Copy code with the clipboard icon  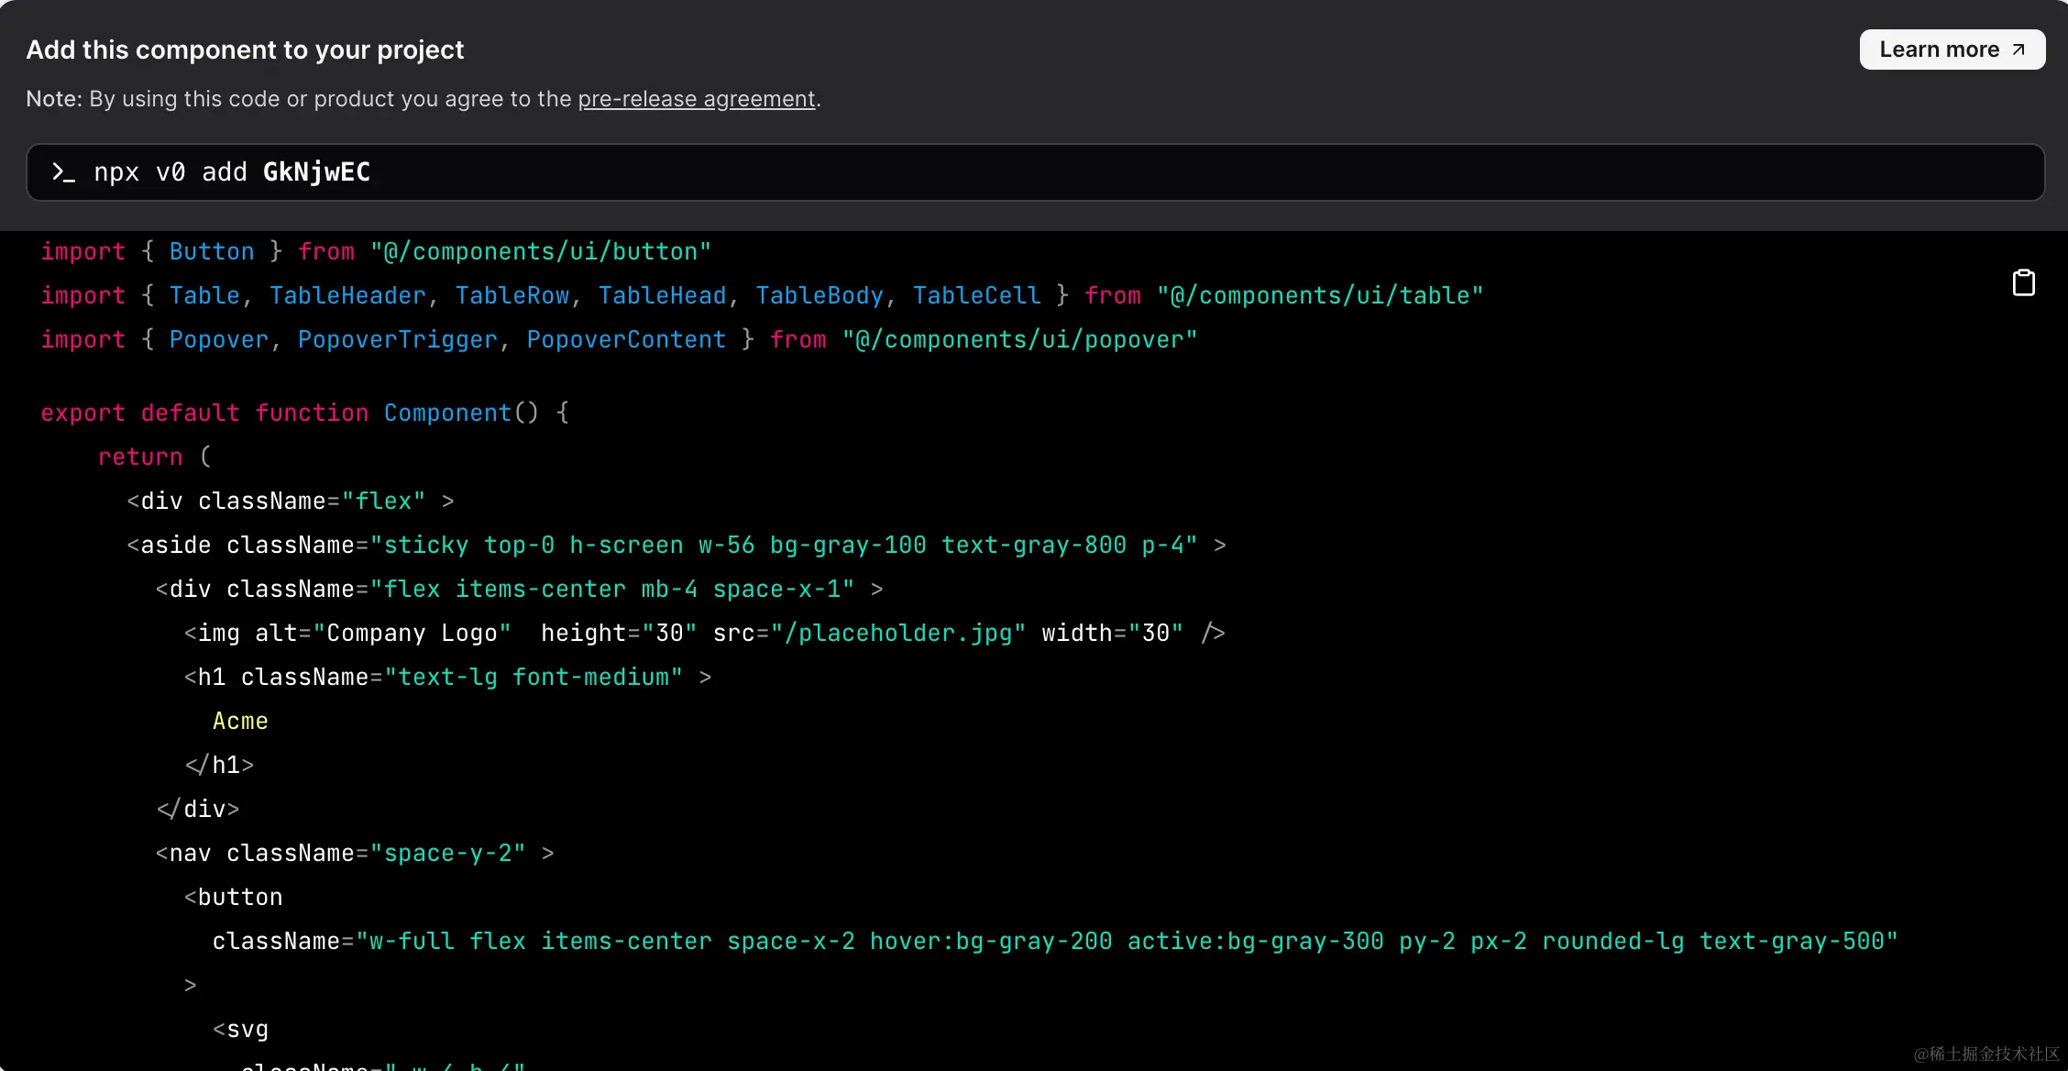(x=2023, y=283)
